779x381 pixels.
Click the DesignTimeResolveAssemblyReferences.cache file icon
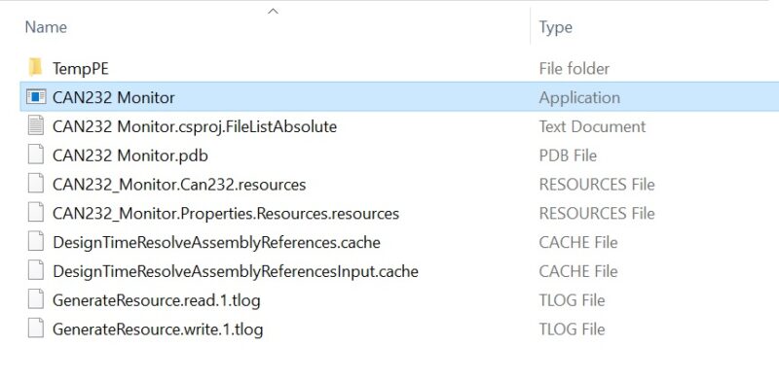click(x=36, y=242)
